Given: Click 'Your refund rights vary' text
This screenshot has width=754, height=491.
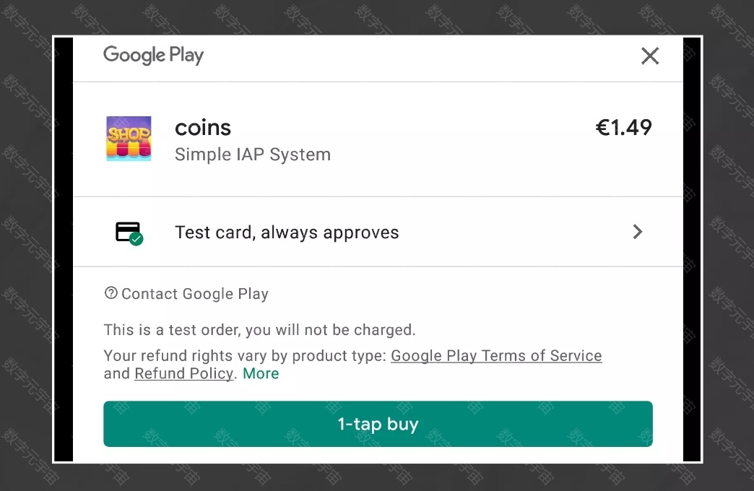Looking at the screenshot, I should [x=246, y=356].
